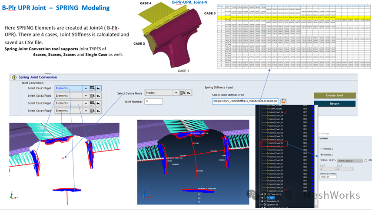The image size is (372, 210).
Task: Expand the Loads tree node
Action: pyautogui.click(x=262, y=198)
